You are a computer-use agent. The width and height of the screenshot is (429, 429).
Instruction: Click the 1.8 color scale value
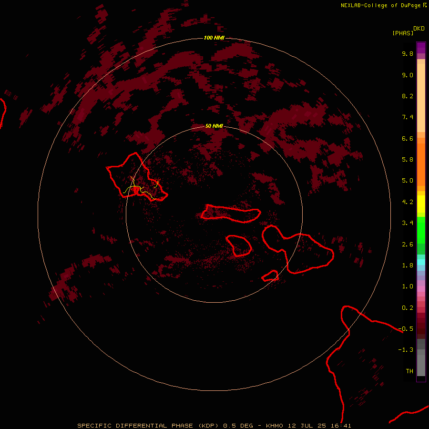(408, 266)
